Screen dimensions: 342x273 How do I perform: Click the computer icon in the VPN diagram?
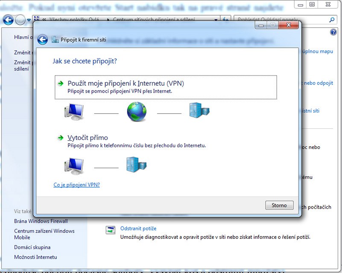pyautogui.click(x=73, y=112)
